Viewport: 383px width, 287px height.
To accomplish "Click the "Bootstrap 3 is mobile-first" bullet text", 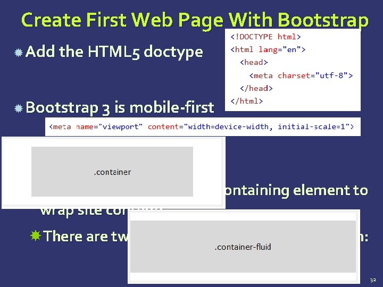I will (x=120, y=107).
